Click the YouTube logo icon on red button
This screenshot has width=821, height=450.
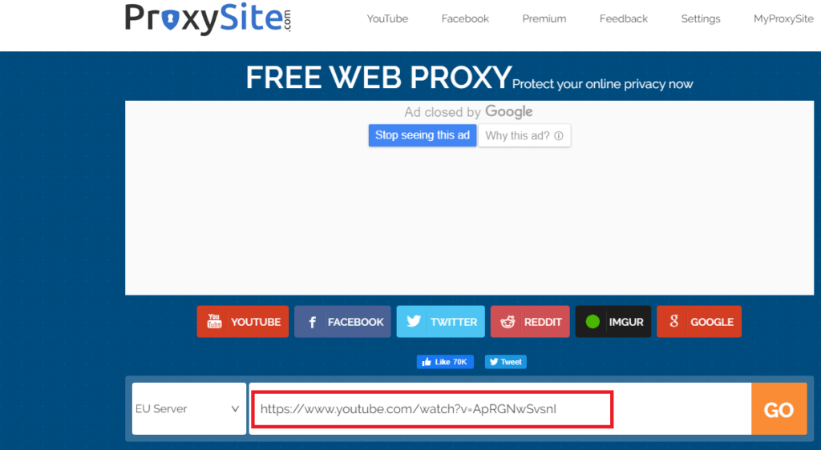(x=214, y=321)
